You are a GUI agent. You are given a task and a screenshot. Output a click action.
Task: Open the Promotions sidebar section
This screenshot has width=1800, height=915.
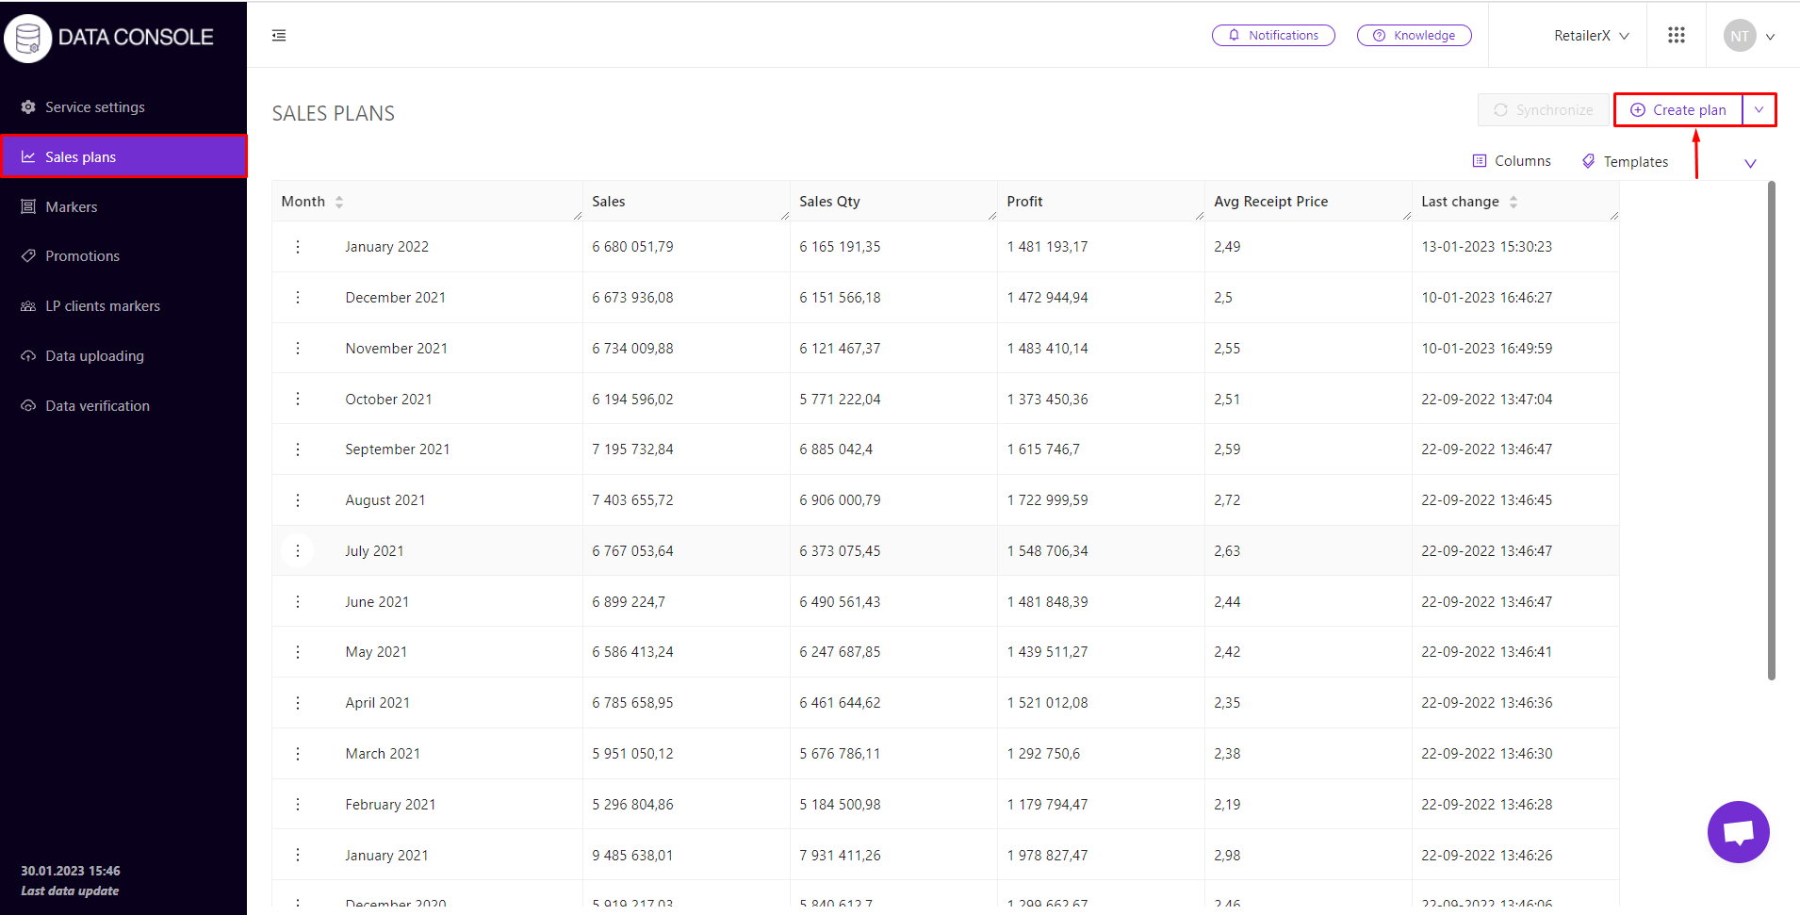tap(82, 256)
